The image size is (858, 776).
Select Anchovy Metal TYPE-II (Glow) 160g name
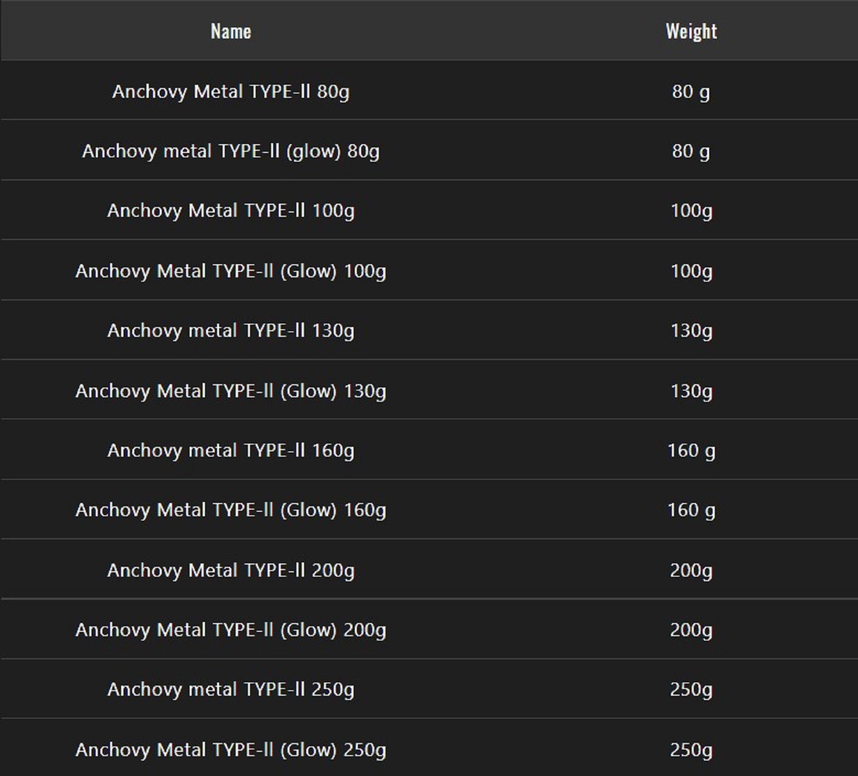pos(231,510)
